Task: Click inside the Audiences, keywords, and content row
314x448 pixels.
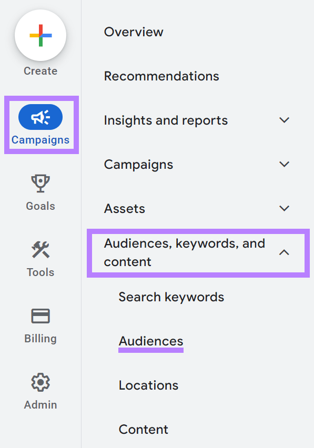Action: click(184, 252)
